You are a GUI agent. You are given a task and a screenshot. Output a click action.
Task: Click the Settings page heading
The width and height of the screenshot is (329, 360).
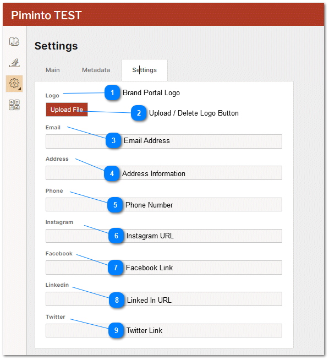click(56, 46)
